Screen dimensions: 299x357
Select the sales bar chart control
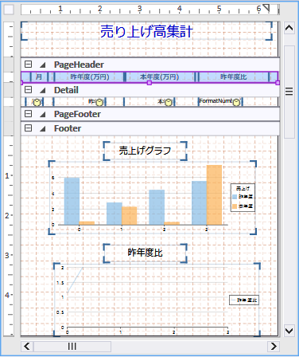(153, 198)
